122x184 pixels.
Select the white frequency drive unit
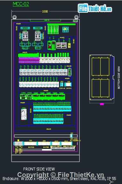(x=24, y=114)
